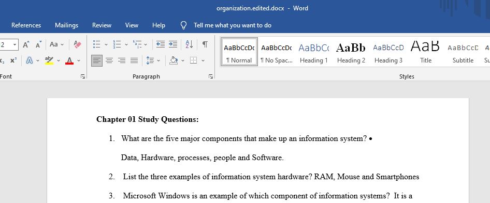Apply superscript formatting
Screen dimensions: 490x203
tap(13, 60)
